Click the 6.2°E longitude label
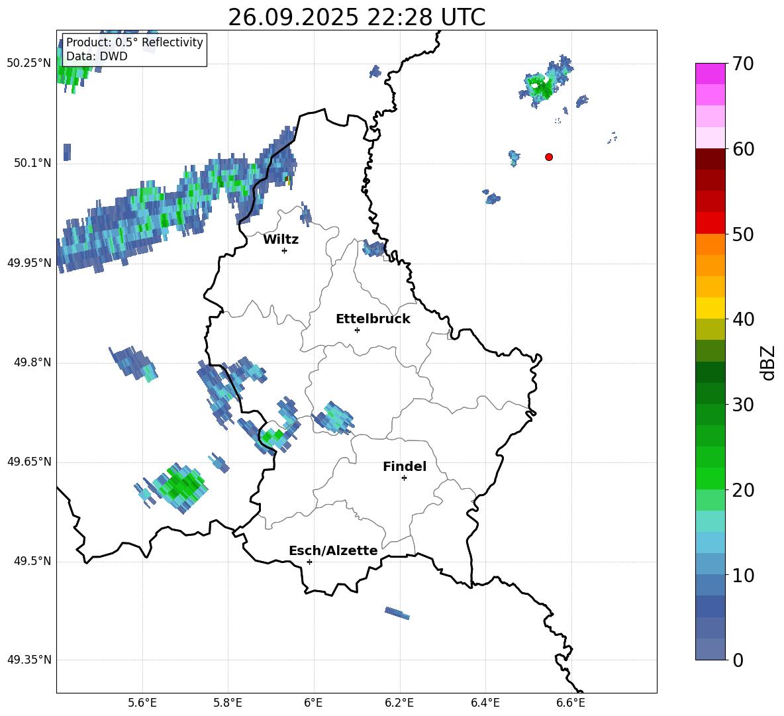Screen dimensions: 784x716 pyautogui.click(x=399, y=703)
